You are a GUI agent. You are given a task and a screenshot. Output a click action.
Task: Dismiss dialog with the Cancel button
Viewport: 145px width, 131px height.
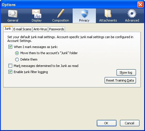click(130, 123)
